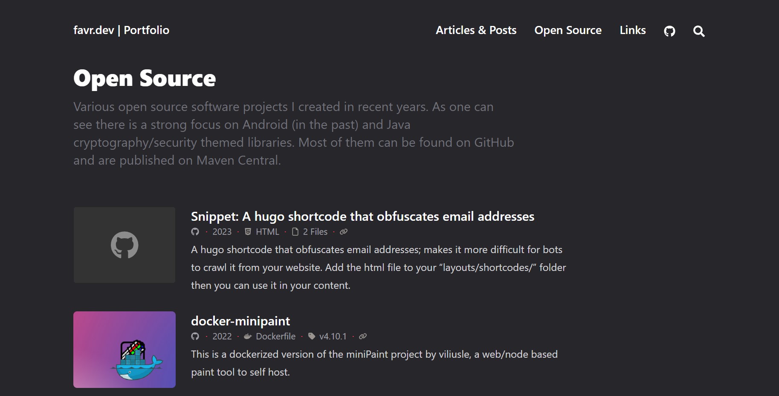This screenshot has height=396, width=779.
Task: Click the "2 Files" link
Action: coord(315,232)
